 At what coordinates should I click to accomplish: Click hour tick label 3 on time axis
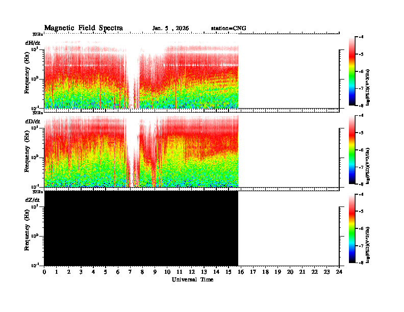[81, 272]
